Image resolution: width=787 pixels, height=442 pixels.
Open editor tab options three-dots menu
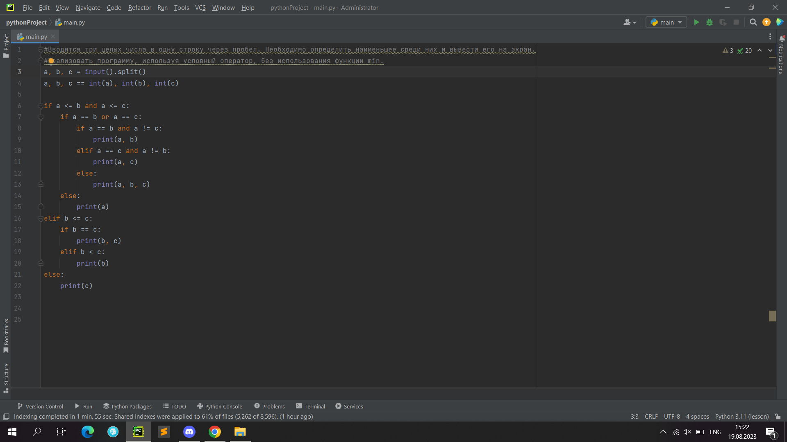point(770,36)
